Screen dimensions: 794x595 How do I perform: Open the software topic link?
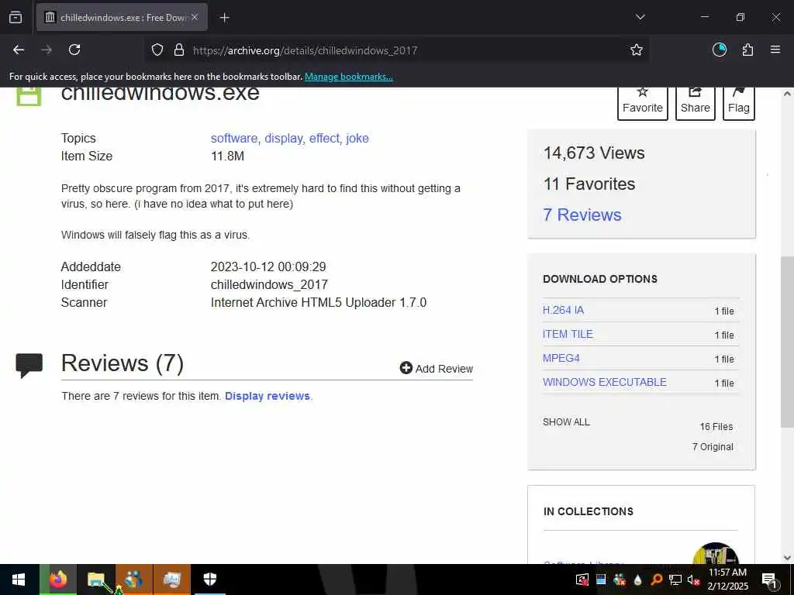[234, 138]
